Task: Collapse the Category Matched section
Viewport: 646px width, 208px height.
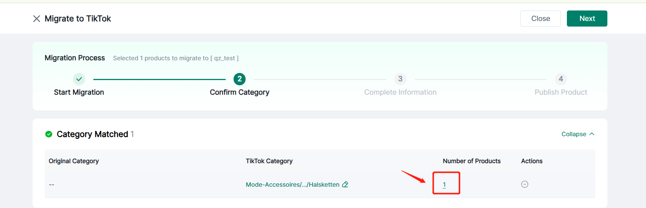Action: point(574,134)
